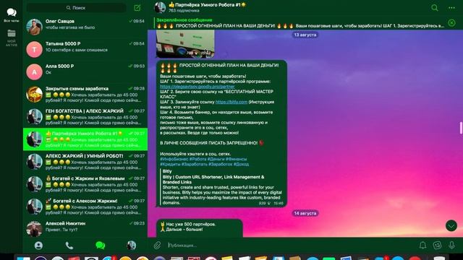Image resolution: width=463 pixels, height=260 pixels.
Task: Switch to the Calls tab
Action: point(69,246)
